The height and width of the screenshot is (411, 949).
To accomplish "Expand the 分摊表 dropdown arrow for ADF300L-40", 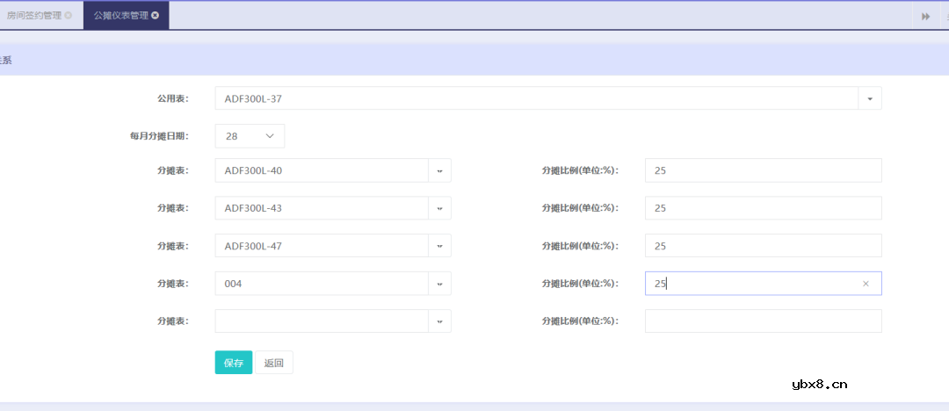I will [x=440, y=170].
